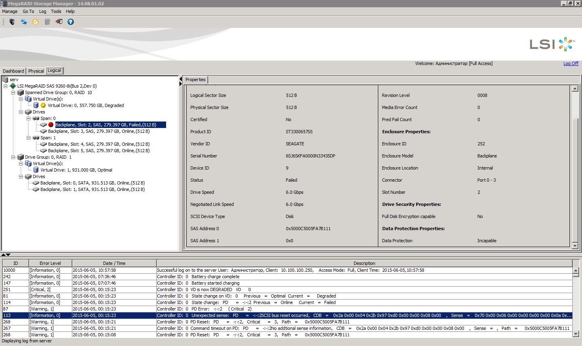582x346 pixels.
Task: Click the log off door icon in toolbar
Action: [59, 22]
